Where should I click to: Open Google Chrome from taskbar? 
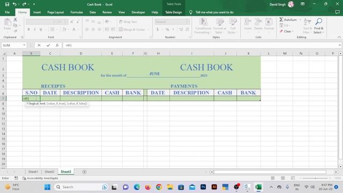click(x=159, y=187)
